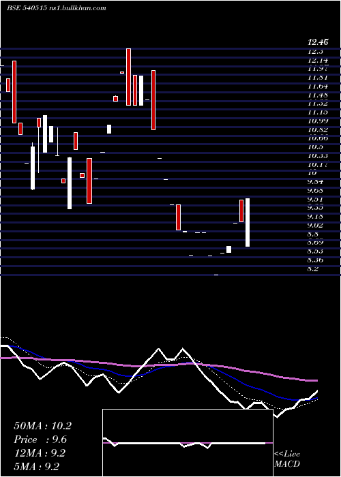This screenshot has width=341, height=477.
Task: Click the Price : 9.6 label
Action: coord(40,440)
